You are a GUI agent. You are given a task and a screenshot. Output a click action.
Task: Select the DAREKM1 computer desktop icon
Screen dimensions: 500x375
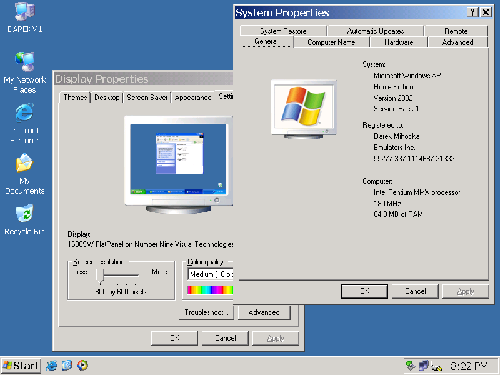pos(24,17)
